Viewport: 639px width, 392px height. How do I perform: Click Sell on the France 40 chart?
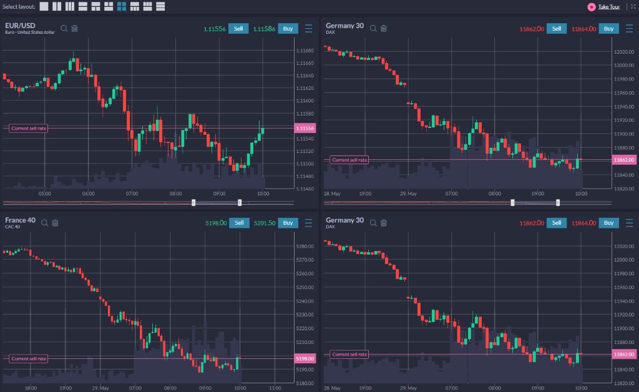pos(239,223)
